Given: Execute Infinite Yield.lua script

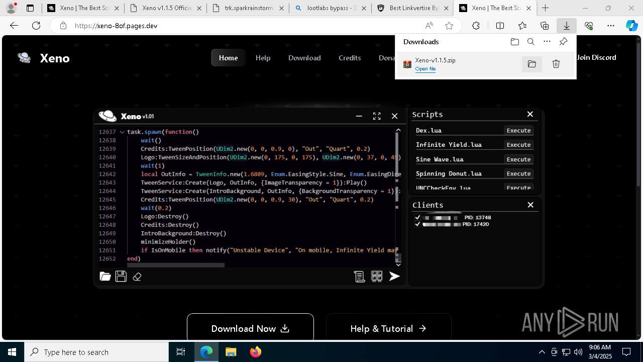Looking at the screenshot, I should 518,145.
